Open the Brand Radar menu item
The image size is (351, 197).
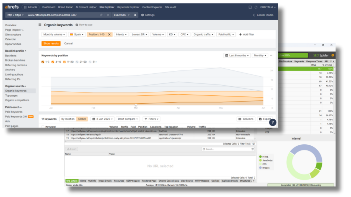[x=65, y=7]
